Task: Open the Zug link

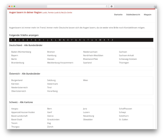Action: [x=49, y=123]
